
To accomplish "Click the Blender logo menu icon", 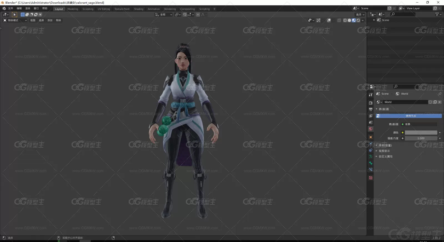I will pyautogui.click(x=4, y=9).
